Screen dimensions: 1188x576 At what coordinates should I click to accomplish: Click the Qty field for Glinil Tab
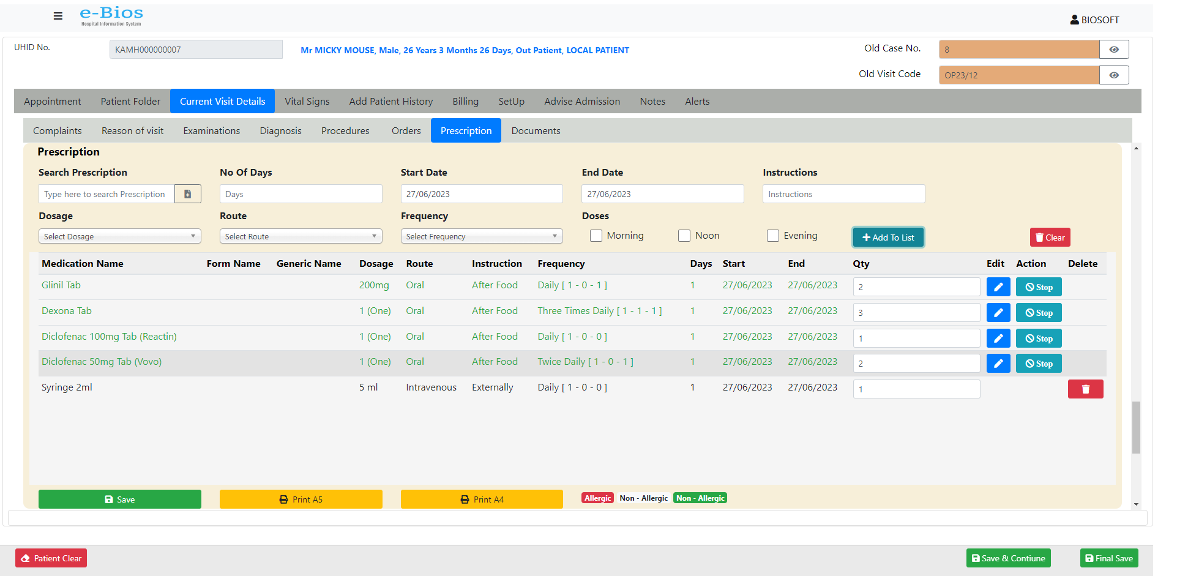pyautogui.click(x=917, y=287)
